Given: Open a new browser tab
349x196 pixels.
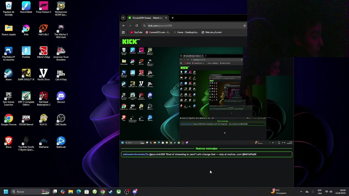Looking at the screenshot, I should 173,18.
